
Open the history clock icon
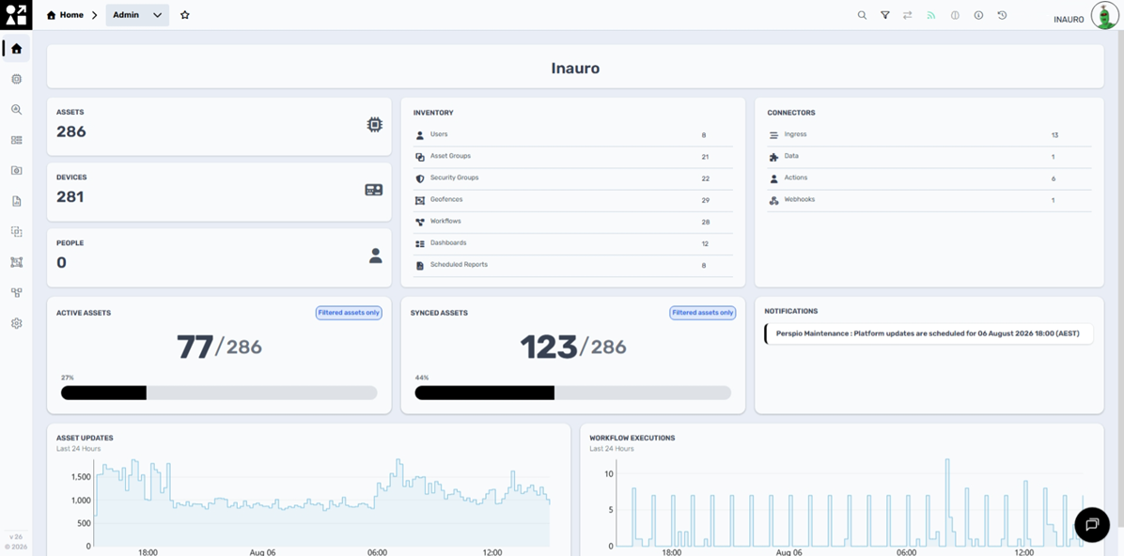coord(1002,15)
